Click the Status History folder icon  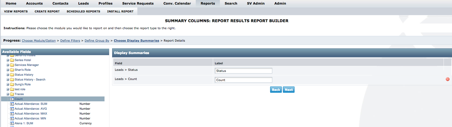click(x=12, y=75)
